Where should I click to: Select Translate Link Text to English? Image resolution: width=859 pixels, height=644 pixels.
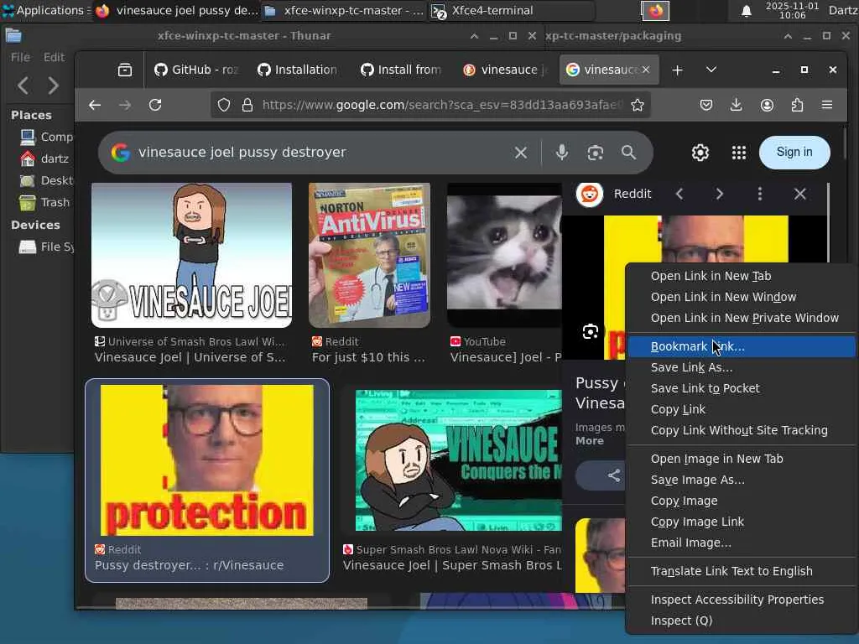coord(741,571)
